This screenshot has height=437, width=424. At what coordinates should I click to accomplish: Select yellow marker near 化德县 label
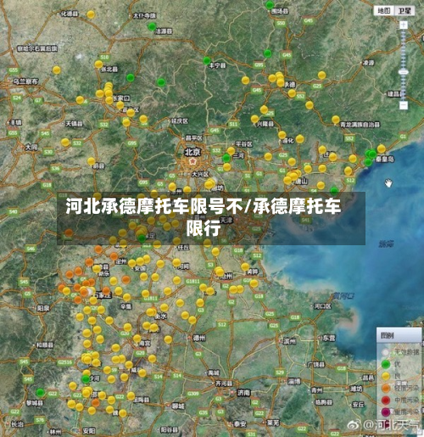[x=91, y=14]
